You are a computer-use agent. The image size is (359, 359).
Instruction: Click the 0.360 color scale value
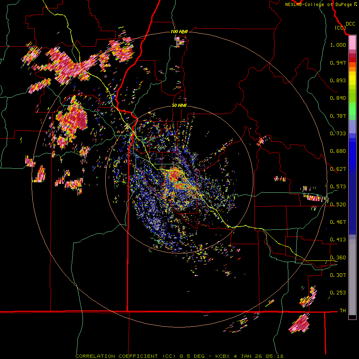(x=338, y=258)
